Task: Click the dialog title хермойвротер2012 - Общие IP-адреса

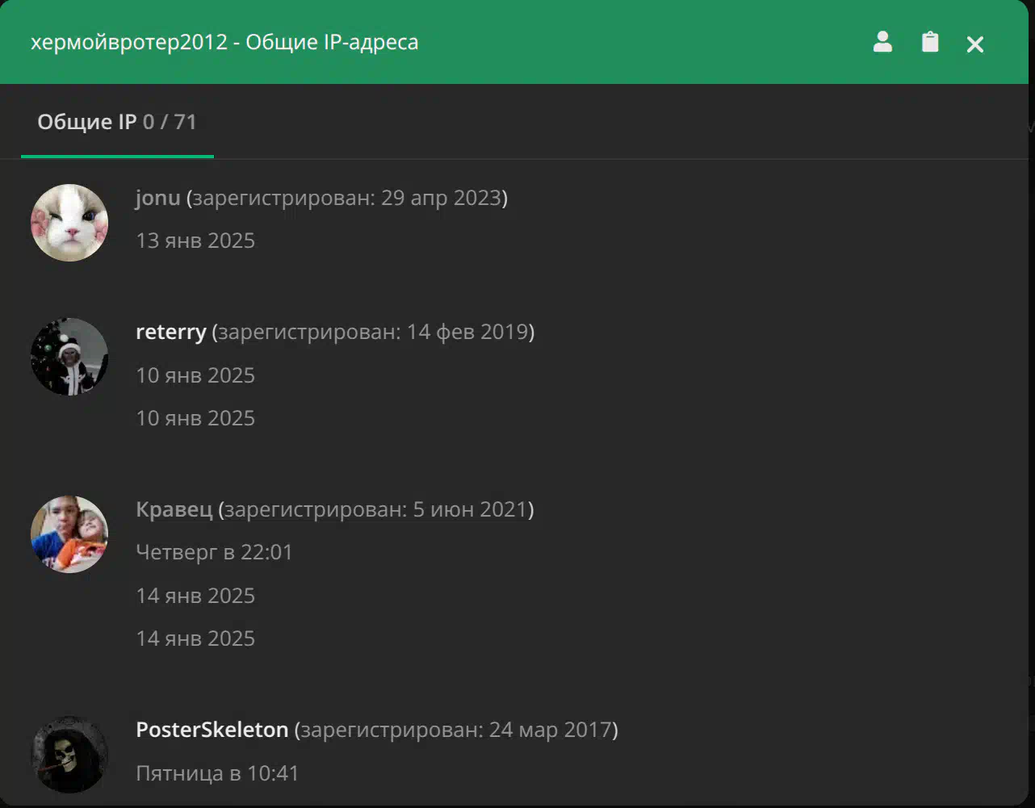Action: (224, 42)
